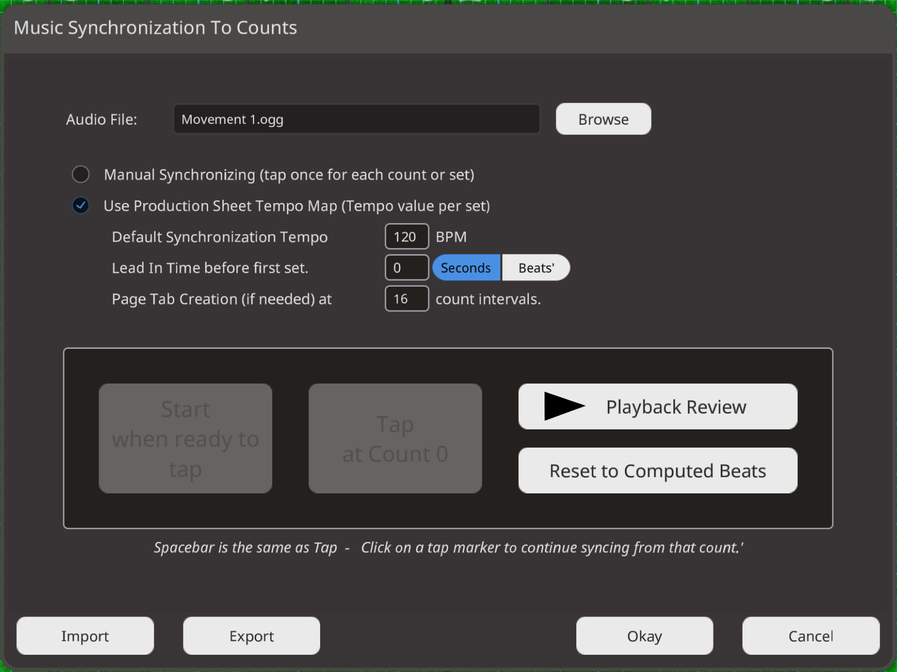Viewport: 897px width, 672px height.
Task: Cancel the music synchronization dialog
Action: coord(810,636)
